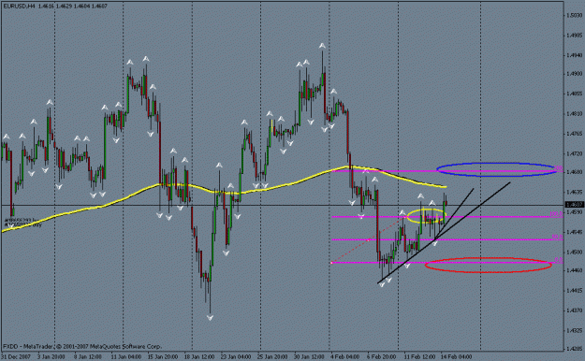This screenshot has width=585, height=361.
Task: Click the 30 Jan 12:00 time label
Action: coord(309,357)
